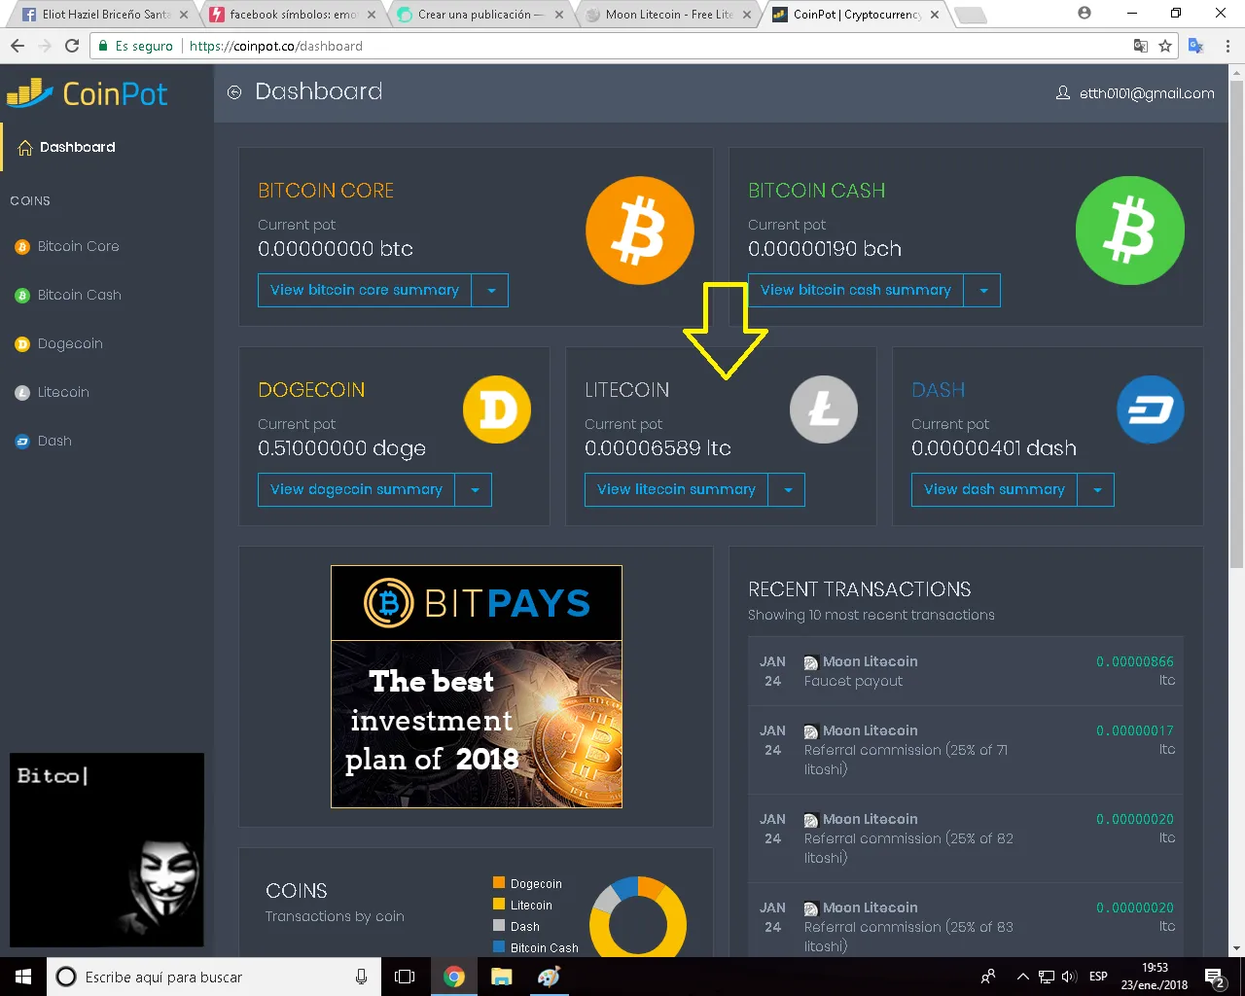Open File Explorer from taskbar

click(x=502, y=977)
